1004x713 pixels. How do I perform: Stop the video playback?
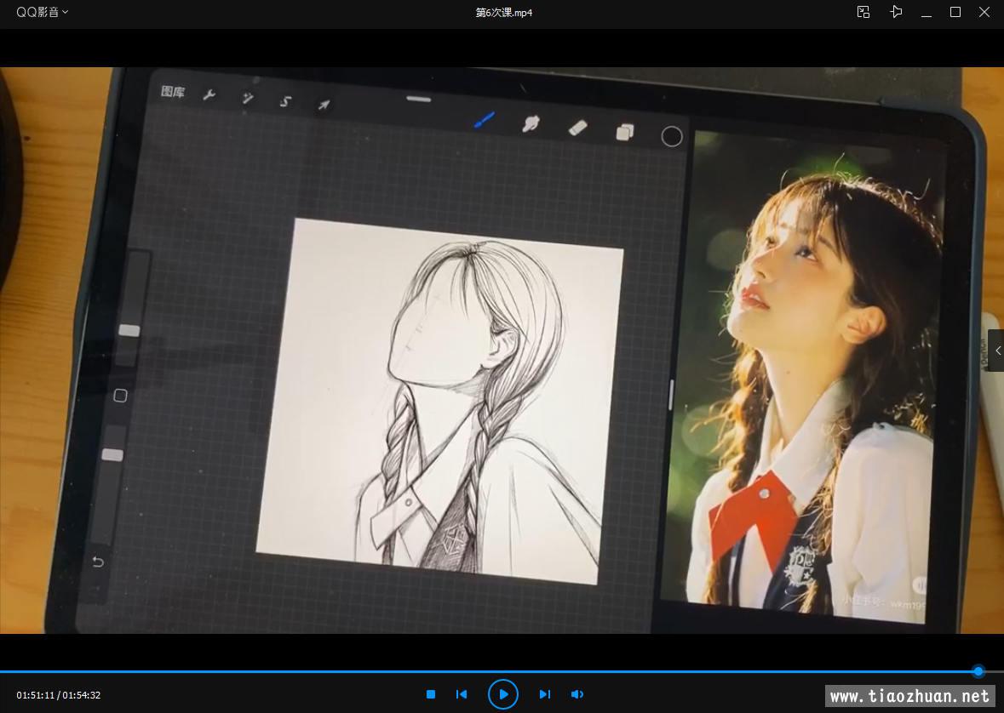431,694
